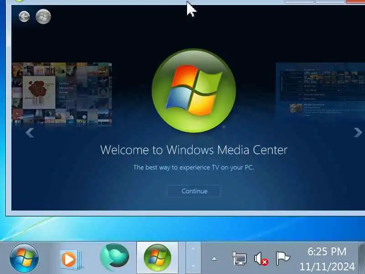
Task: Click the large Windows Media Center logo orb
Action: (x=193, y=90)
